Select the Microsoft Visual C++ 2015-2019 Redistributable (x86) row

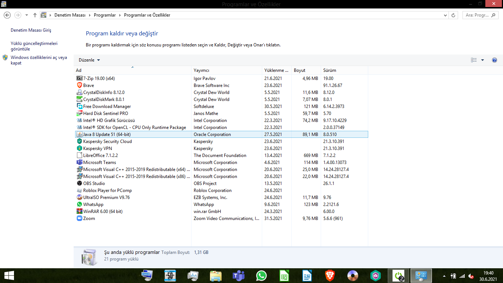tap(221, 176)
